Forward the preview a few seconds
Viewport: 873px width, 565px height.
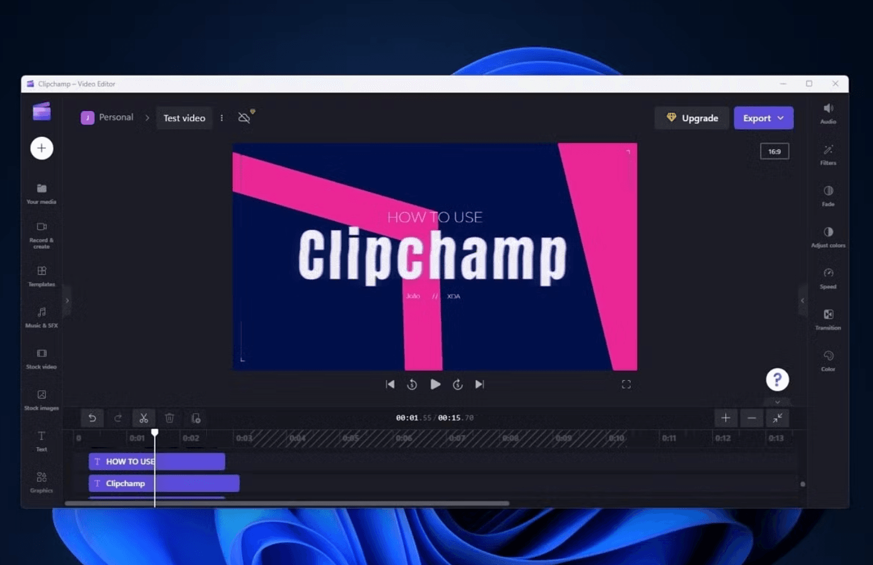pyautogui.click(x=458, y=384)
